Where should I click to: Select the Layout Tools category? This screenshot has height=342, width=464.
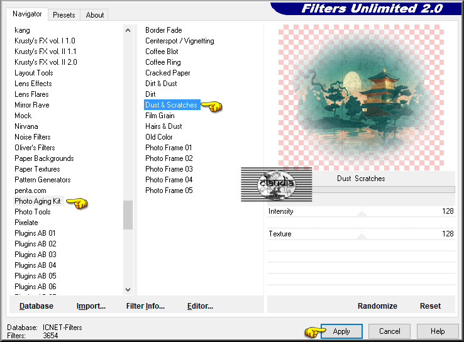tap(34, 73)
